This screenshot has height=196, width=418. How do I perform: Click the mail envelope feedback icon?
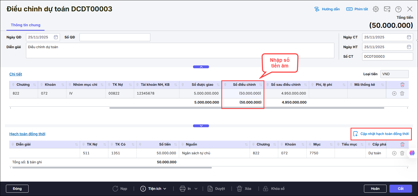[387, 9]
